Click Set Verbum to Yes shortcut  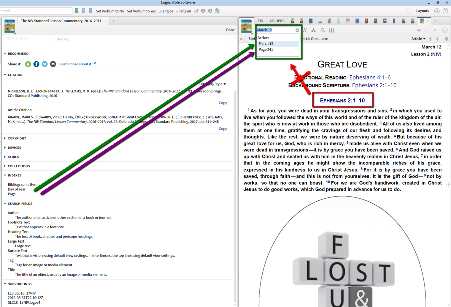tap(141, 11)
